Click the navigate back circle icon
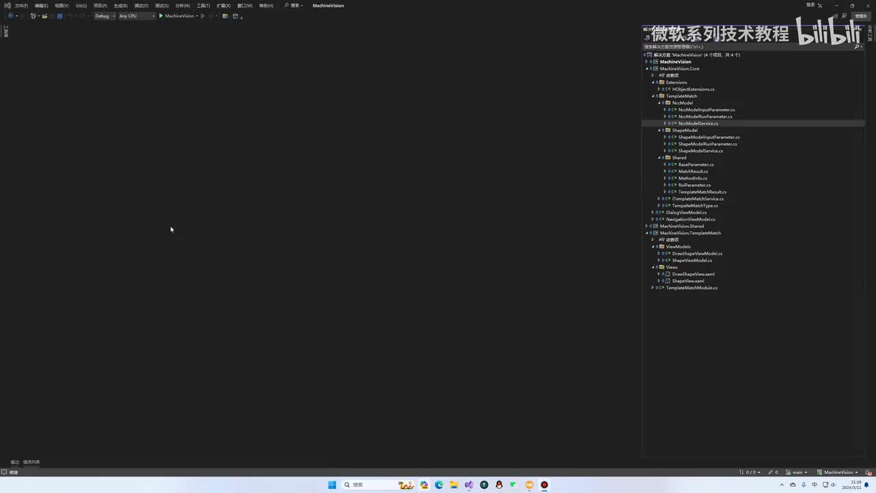 point(10,16)
